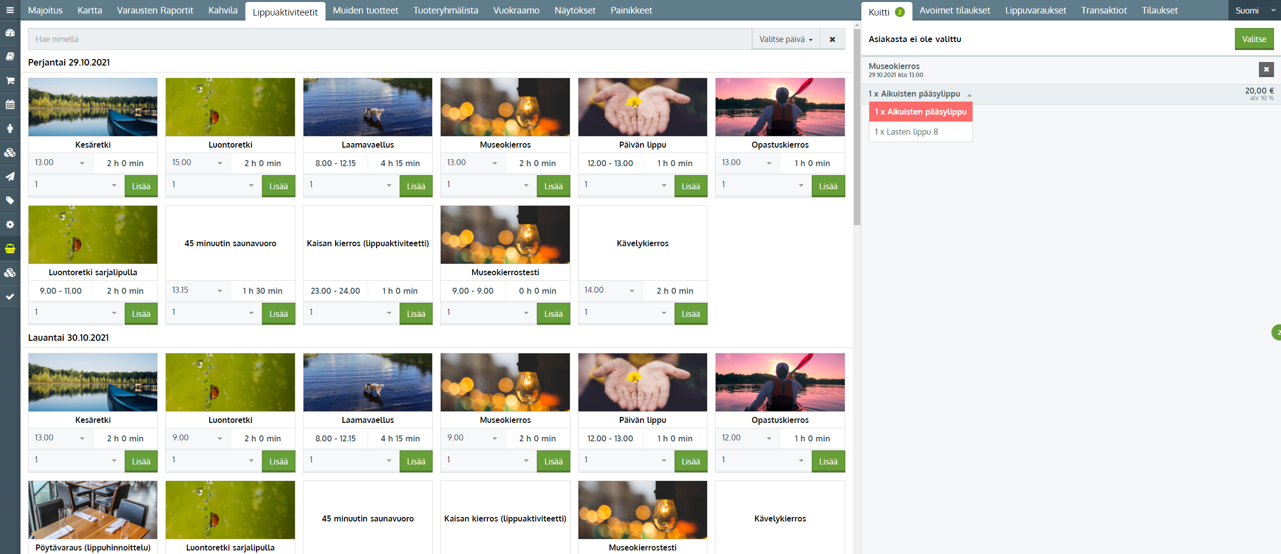Open the Transaktiot tab
Viewport: 1281px width, 554px height.
(1103, 11)
